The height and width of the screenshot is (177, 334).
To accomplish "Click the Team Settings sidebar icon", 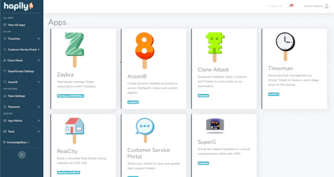I will tap(5, 96).
